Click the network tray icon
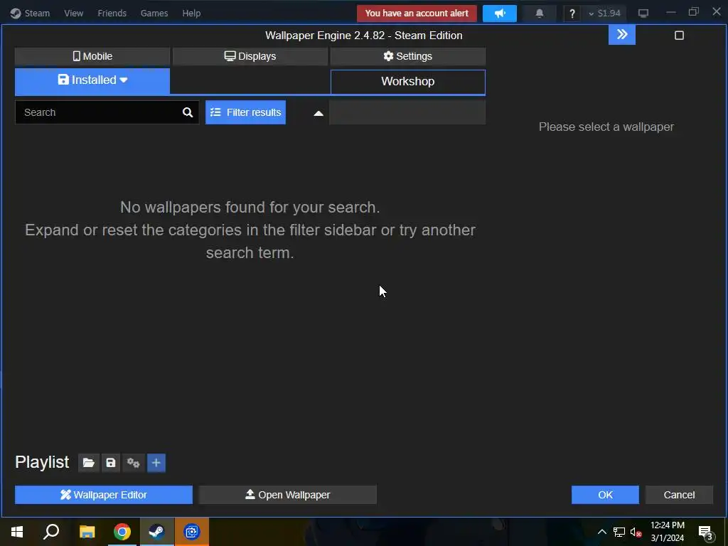Screen dimensions: 728x546 click(619, 532)
